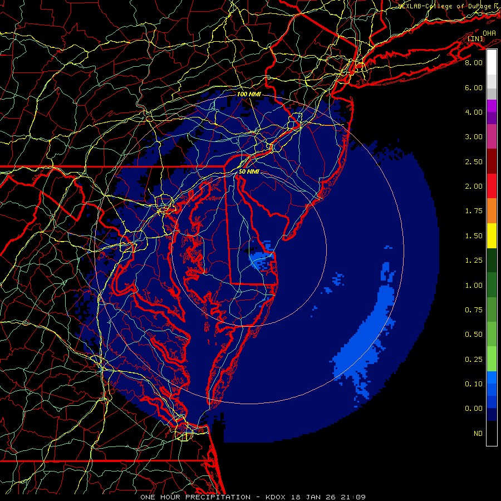Click the 21:09 timestamp text
This screenshot has height=501, width=501.
point(354,497)
